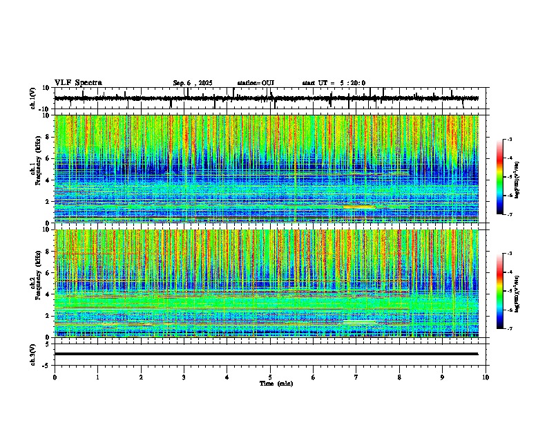The height and width of the screenshot is (423, 547).
Task: Click the "station=OUI" header label
Action: (256, 83)
